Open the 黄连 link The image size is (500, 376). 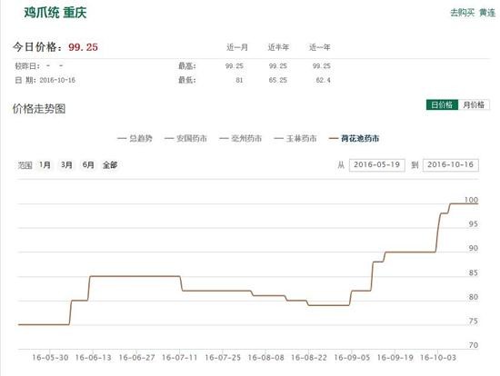pyautogui.click(x=487, y=13)
